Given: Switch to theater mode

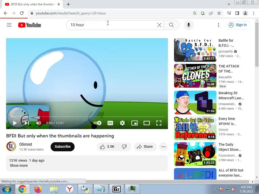Looking at the screenshot, I should click(x=147, y=123).
